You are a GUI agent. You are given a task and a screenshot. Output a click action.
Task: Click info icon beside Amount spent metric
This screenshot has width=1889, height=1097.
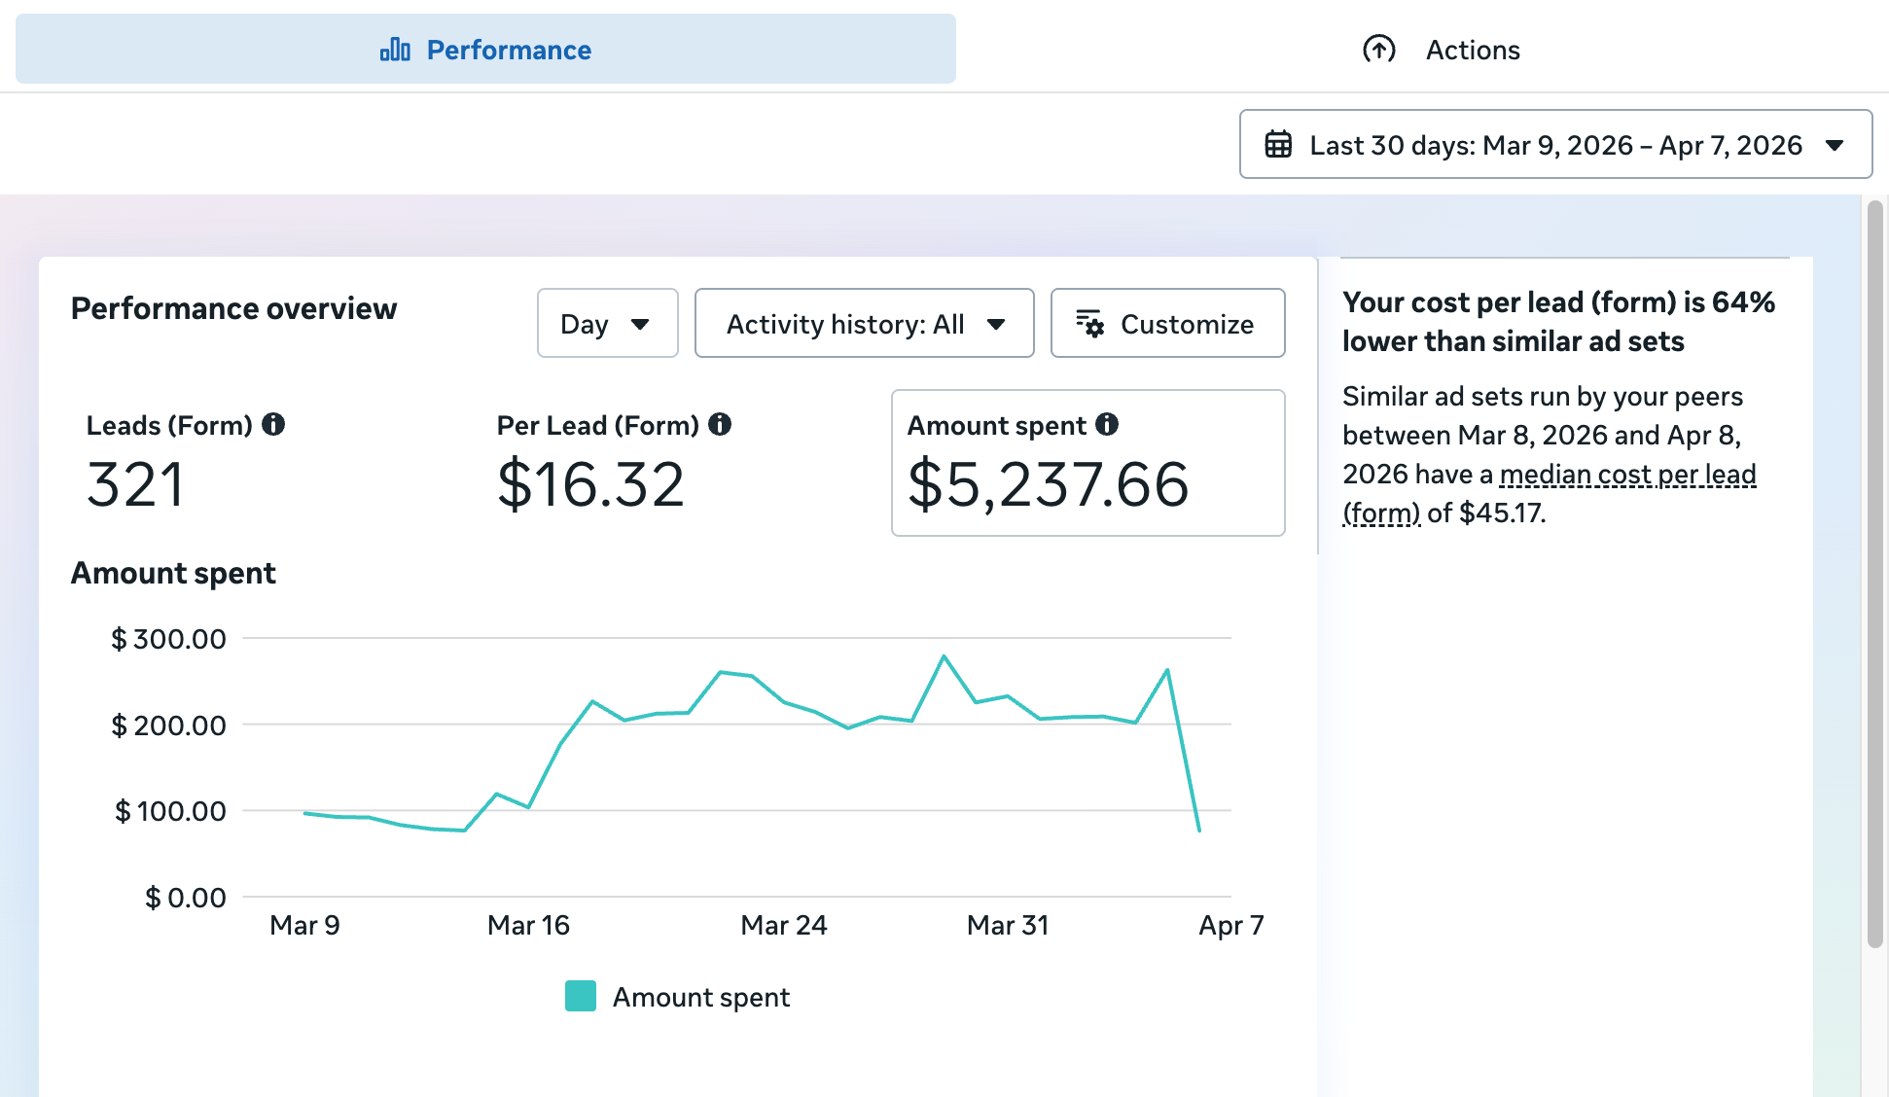pos(1107,424)
